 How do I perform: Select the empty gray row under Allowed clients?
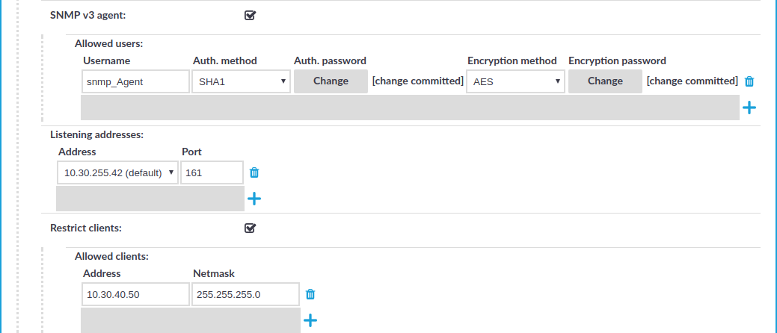[x=190, y=320]
